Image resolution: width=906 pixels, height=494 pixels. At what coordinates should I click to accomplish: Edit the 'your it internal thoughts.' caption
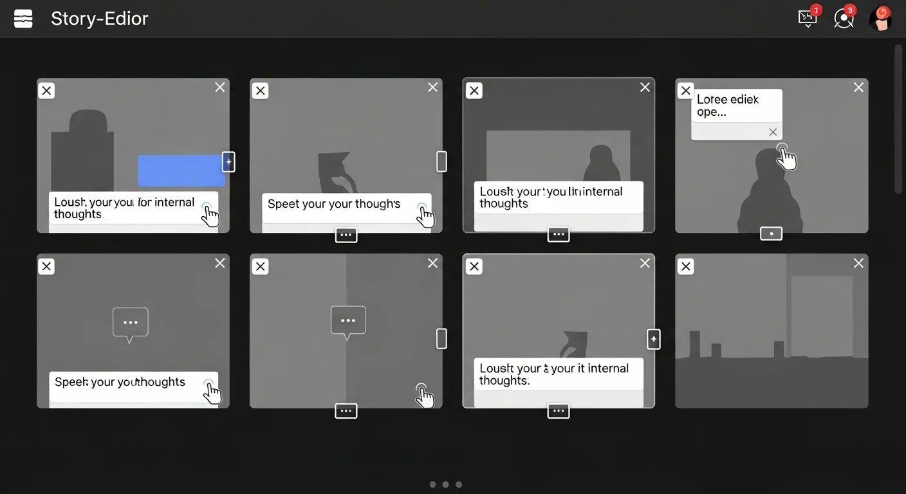(x=559, y=374)
